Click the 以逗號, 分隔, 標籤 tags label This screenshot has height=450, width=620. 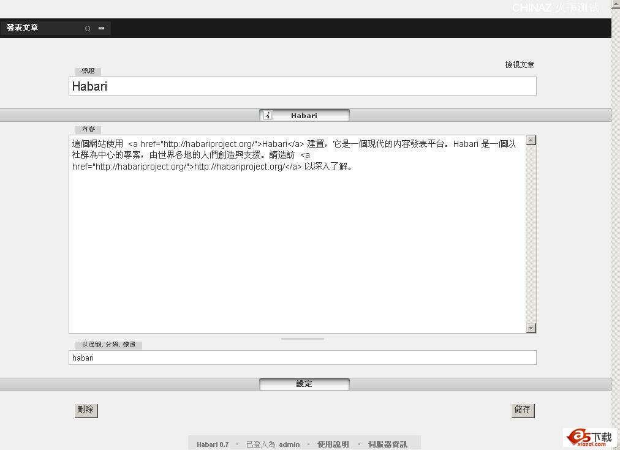[x=108, y=345]
